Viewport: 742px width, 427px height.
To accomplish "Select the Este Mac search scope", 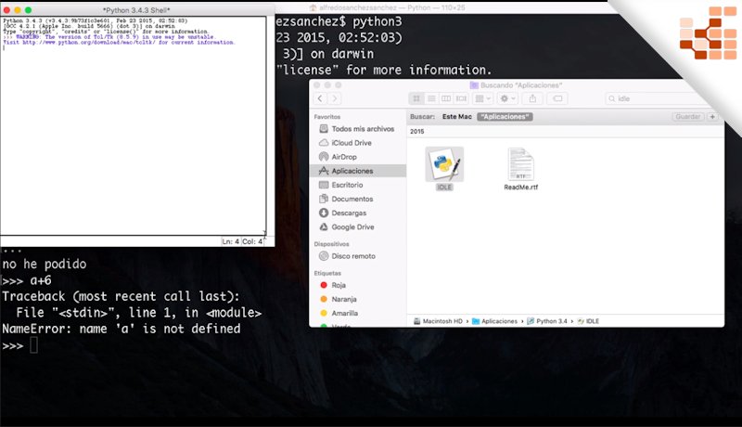I will click(x=456, y=116).
